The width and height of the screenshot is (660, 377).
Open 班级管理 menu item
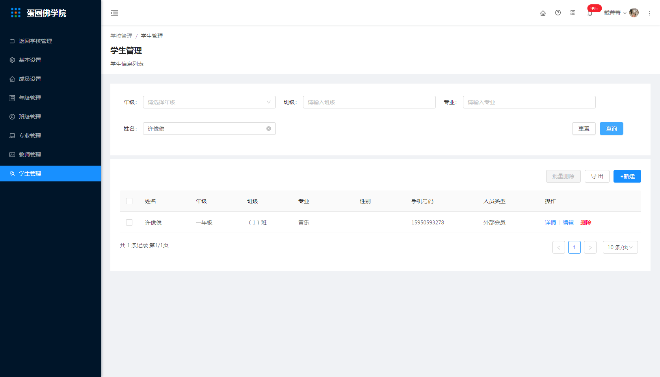click(50, 117)
